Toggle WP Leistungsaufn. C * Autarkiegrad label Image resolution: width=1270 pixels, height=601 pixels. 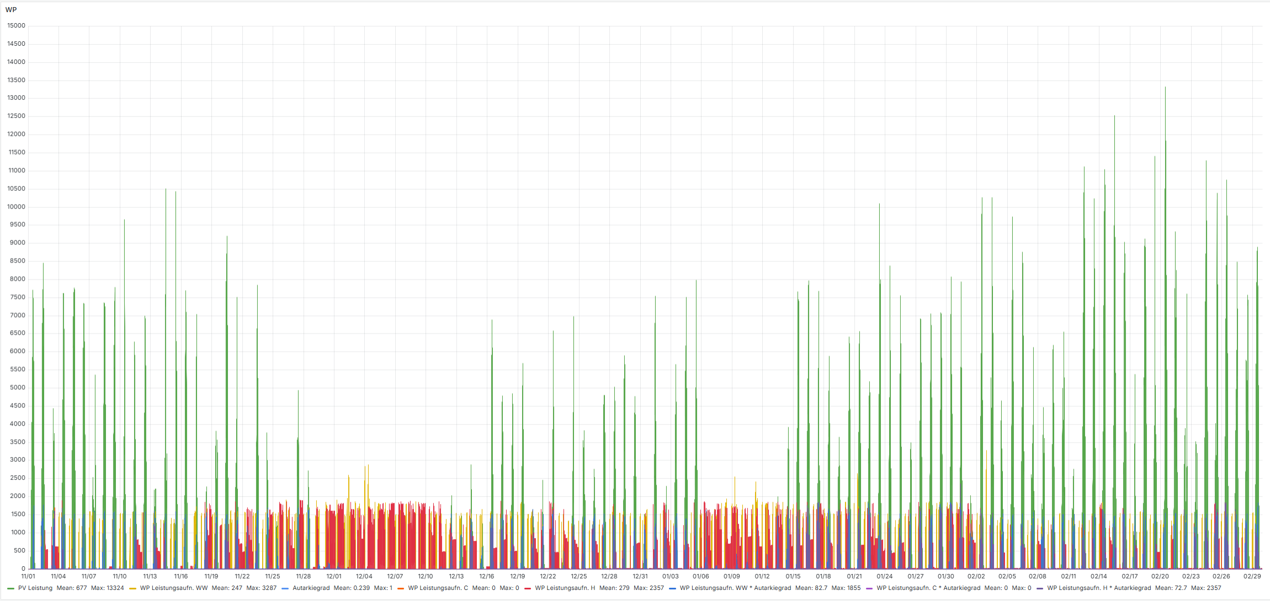point(928,588)
